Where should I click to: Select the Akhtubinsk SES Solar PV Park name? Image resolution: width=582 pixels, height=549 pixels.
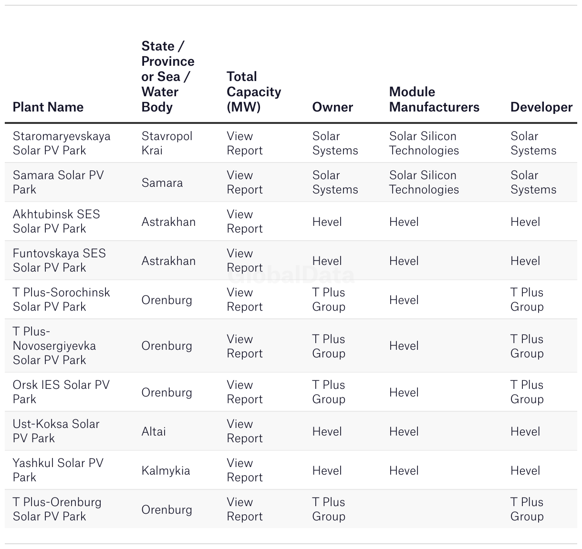pyautogui.click(x=56, y=221)
